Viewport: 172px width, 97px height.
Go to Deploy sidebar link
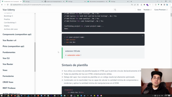click(7, 26)
